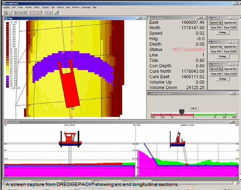The width and height of the screenshot is (241, 190).
Task: Open the Targets menu
Action: pos(45,7)
